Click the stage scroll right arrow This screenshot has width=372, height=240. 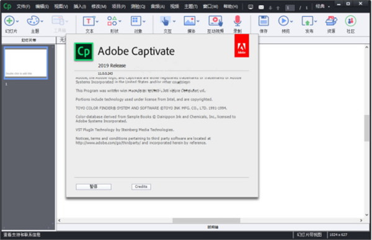(361, 220)
